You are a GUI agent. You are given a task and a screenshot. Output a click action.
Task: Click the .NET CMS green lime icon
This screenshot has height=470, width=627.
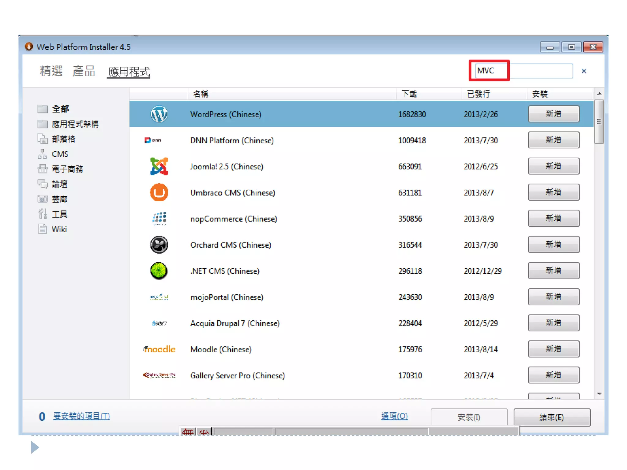click(159, 271)
